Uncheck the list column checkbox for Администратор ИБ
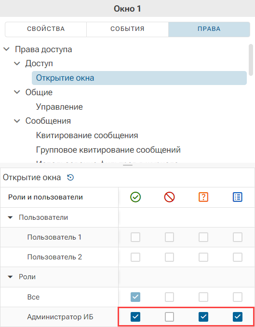Viewport: 255px width, 327px height. pyautogui.click(x=238, y=317)
